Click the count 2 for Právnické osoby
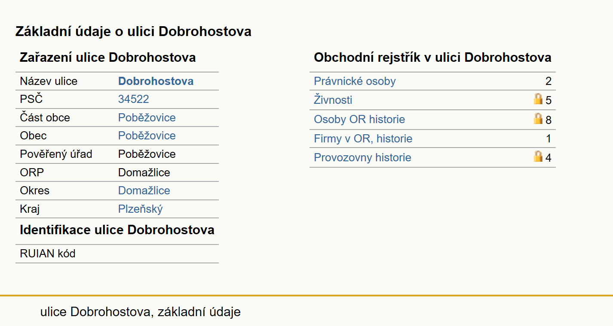Image resolution: width=613 pixels, height=326 pixels. click(x=549, y=81)
